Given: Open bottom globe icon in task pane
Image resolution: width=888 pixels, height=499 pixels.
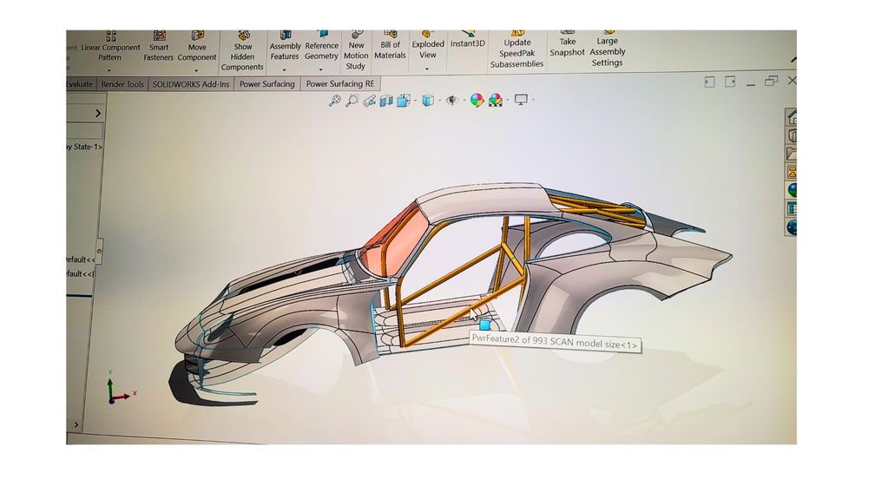Looking at the screenshot, I should [x=793, y=227].
